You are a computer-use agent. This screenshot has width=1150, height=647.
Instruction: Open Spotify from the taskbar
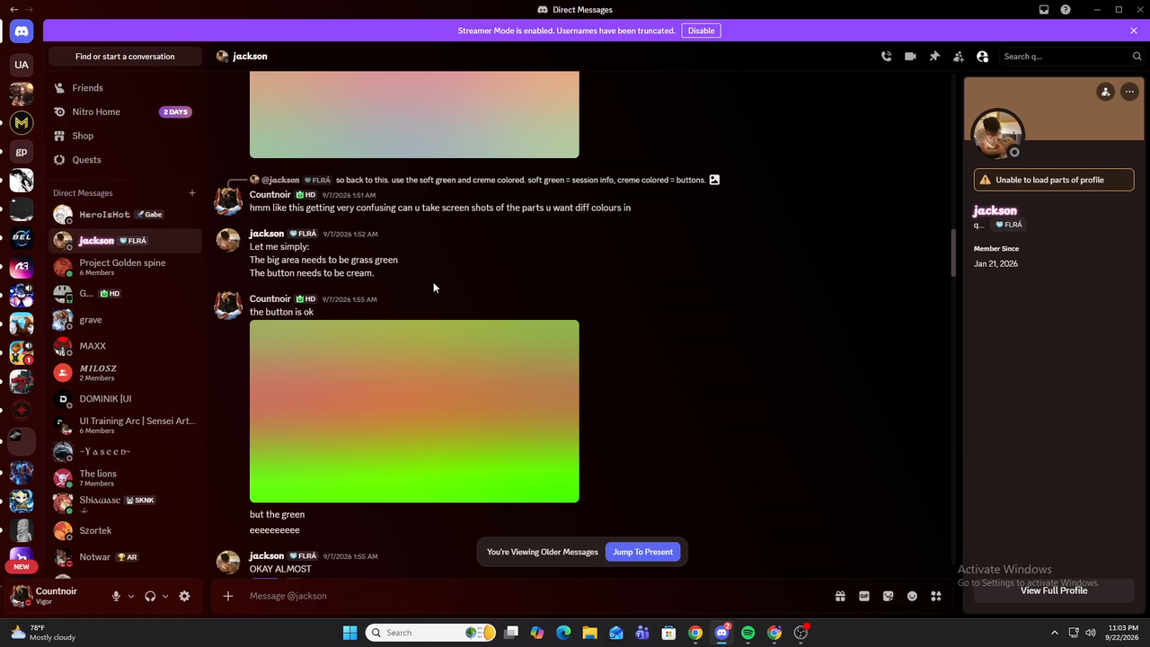click(747, 633)
